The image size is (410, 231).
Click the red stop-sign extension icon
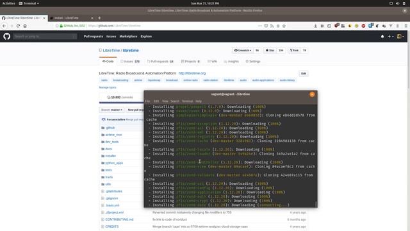pos(363,26)
